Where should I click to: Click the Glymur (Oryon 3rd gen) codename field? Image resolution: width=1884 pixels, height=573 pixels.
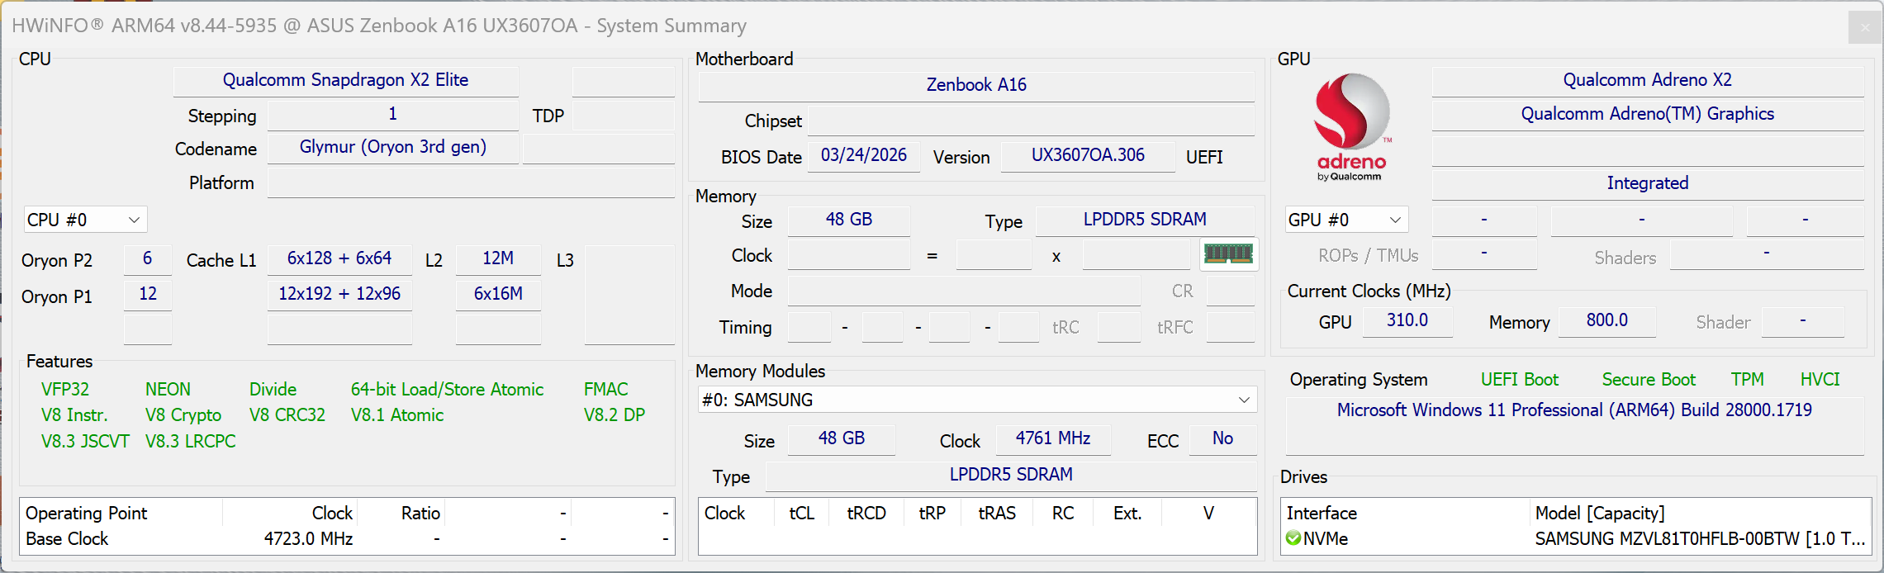coord(392,147)
